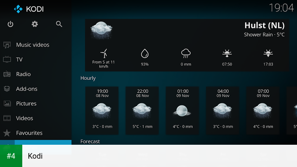The image size is (297, 167).
Task: Click 3°C · 0 mm in 04:00 card
Action: click(x=223, y=127)
